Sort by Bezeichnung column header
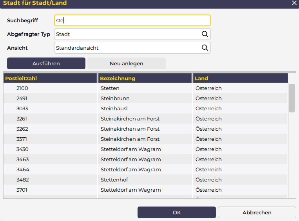 pyautogui.click(x=145, y=78)
